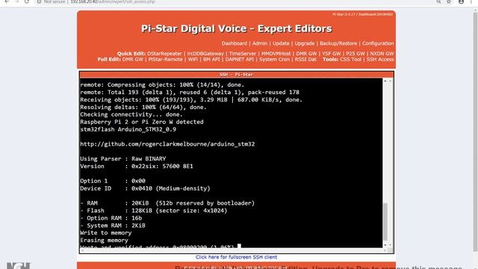Full edit the System Cron file
478x269 pixels.
tap(274, 59)
